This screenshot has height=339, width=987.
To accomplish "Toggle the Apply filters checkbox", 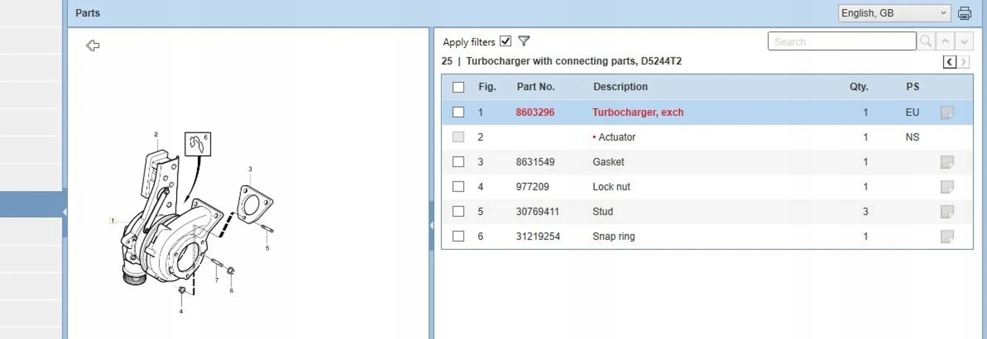I will (x=505, y=41).
